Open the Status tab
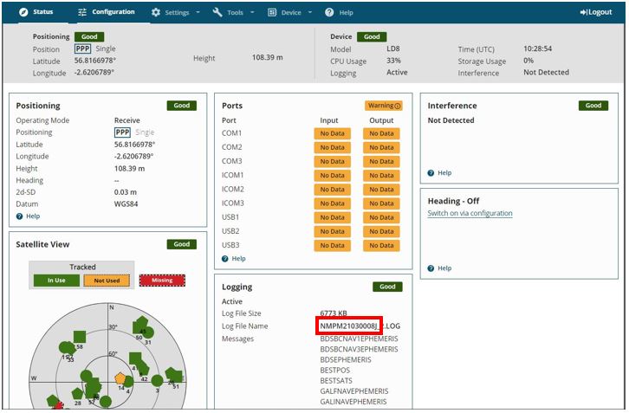Viewport: 629px width, 413px height. click(36, 12)
